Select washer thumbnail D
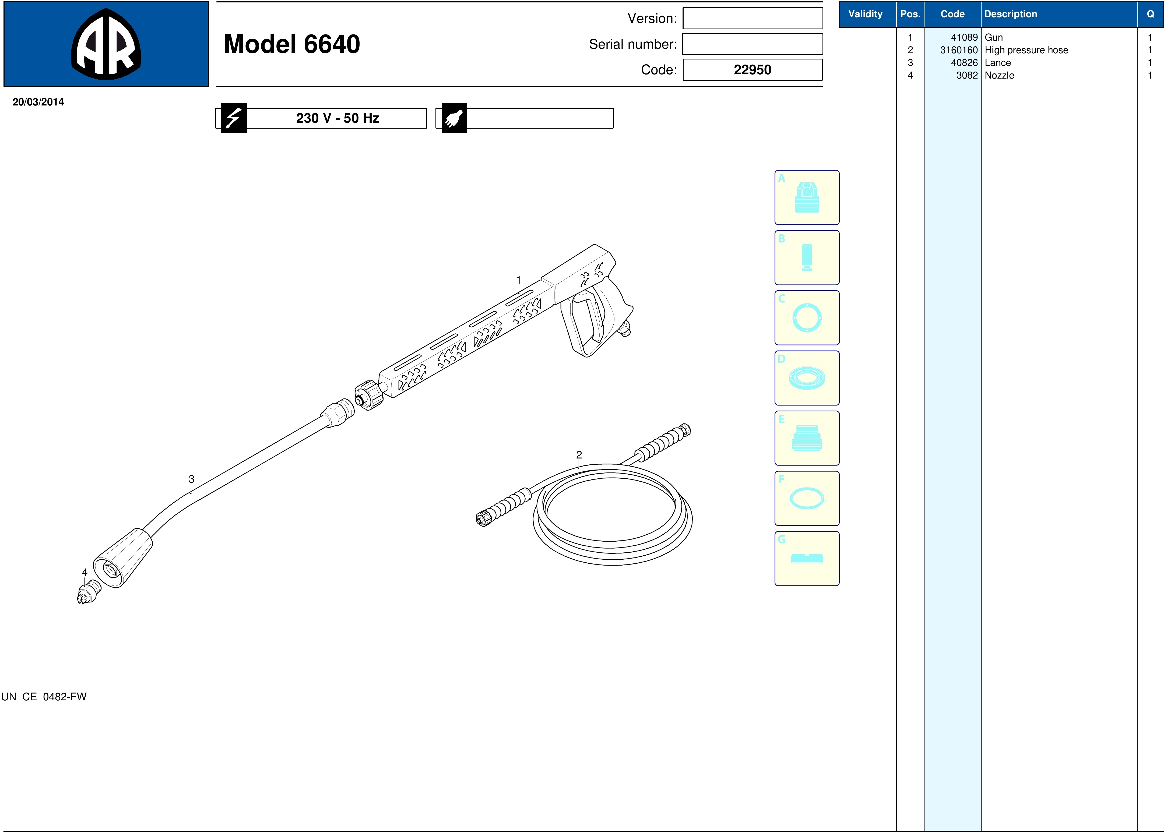 click(806, 378)
